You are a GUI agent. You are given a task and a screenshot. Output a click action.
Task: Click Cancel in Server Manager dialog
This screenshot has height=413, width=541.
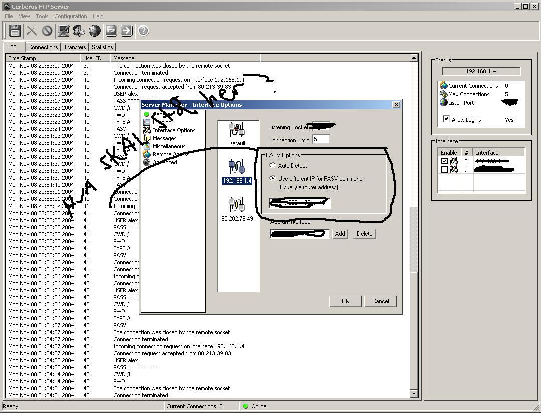380,301
